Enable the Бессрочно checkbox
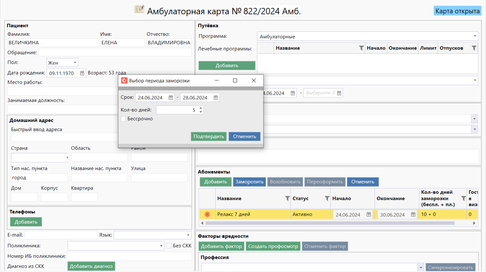The image size is (486, 272). [124, 119]
